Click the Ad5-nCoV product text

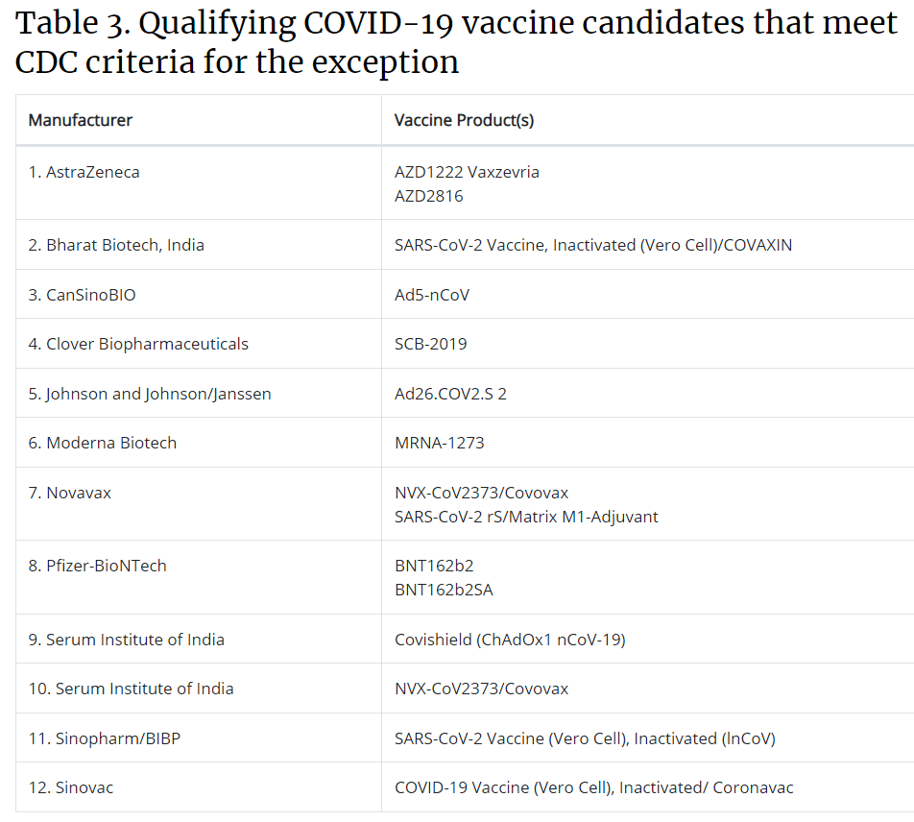432,295
